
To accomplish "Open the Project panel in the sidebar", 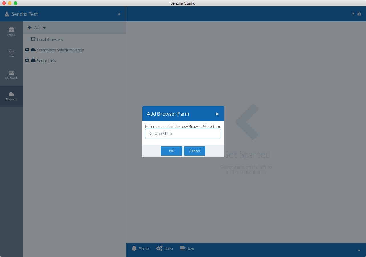I will [x=11, y=31].
